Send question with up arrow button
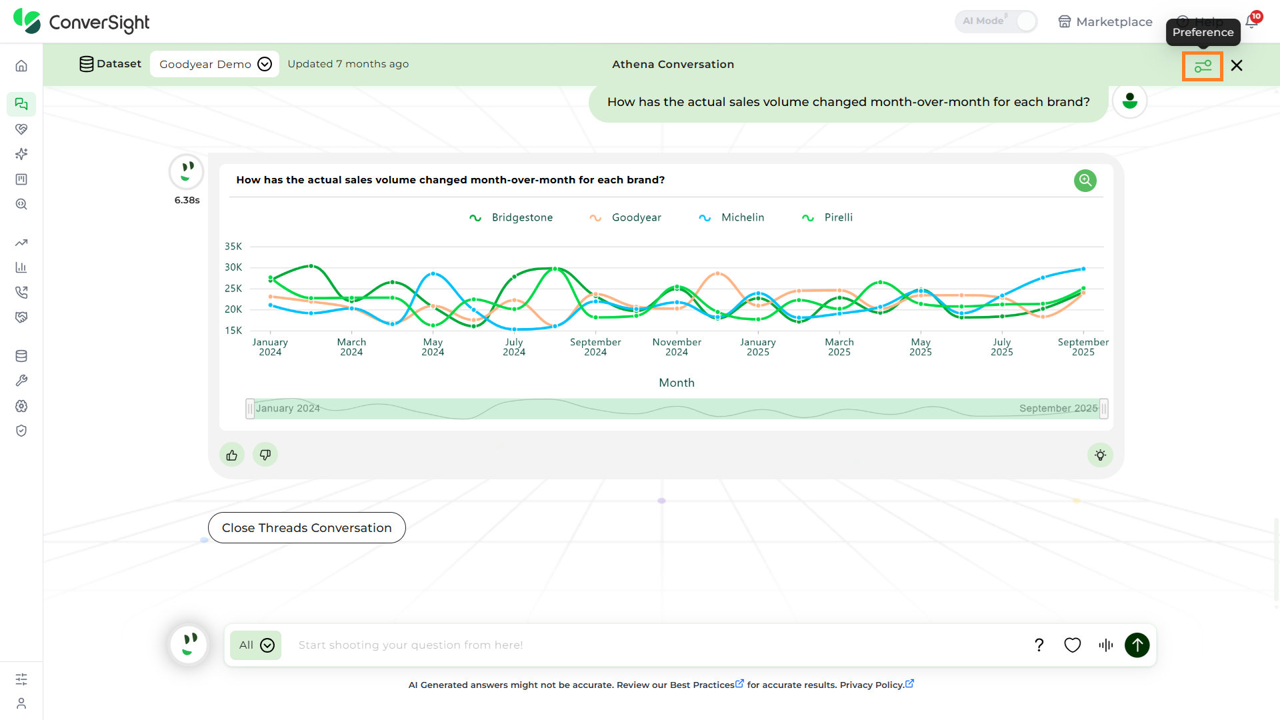Viewport: 1280px width, 720px height. (x=1137, y=645)
